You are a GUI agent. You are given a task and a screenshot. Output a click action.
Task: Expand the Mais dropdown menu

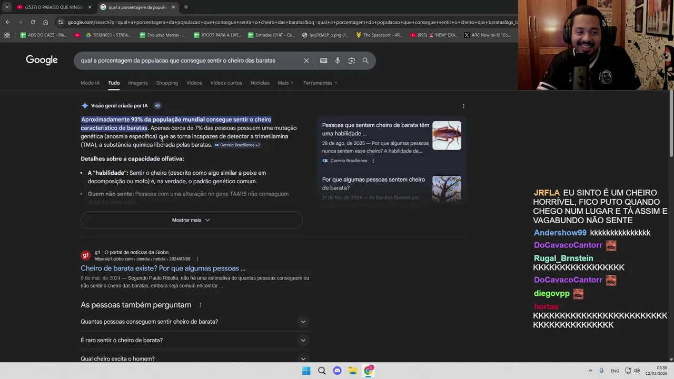tap(285, 83)
